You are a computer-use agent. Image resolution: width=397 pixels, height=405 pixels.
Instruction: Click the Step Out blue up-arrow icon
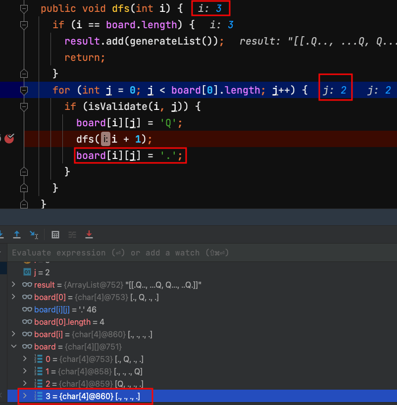[17, 234]
